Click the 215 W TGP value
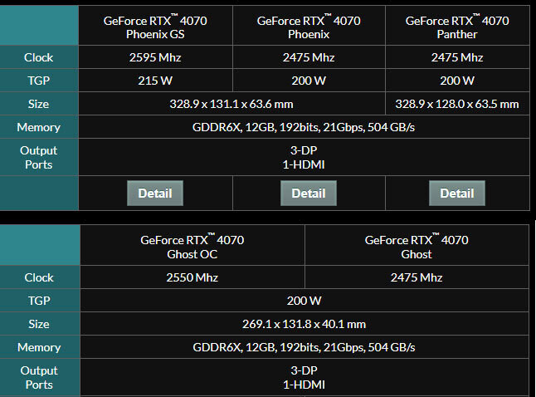 point(154,81)
